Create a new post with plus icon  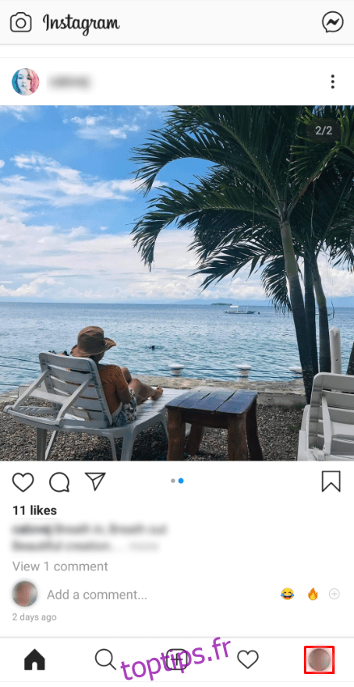tap(177, 659)
